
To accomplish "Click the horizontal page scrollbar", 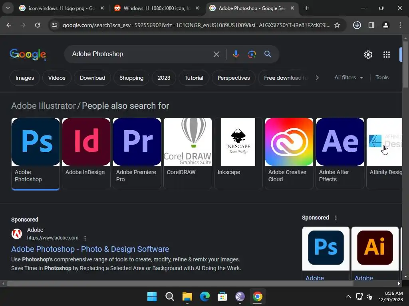I will pos(180,283).
